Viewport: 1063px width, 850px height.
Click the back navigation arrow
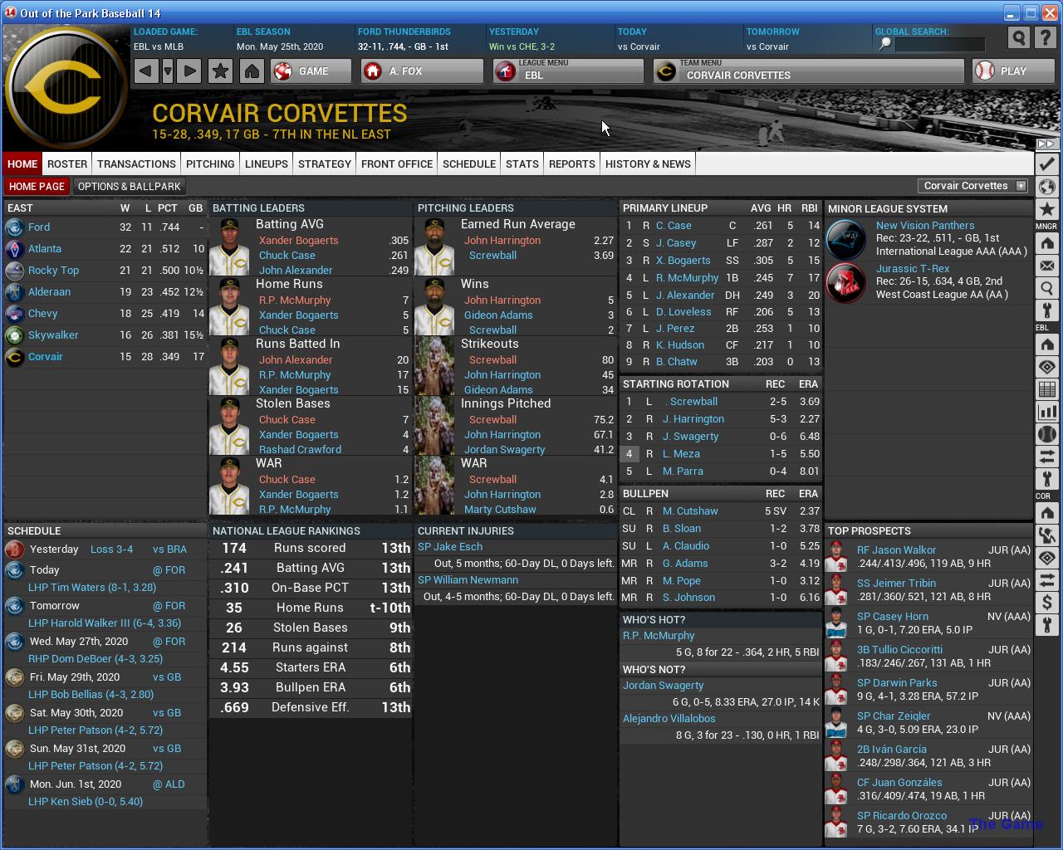tap(145, 71)
